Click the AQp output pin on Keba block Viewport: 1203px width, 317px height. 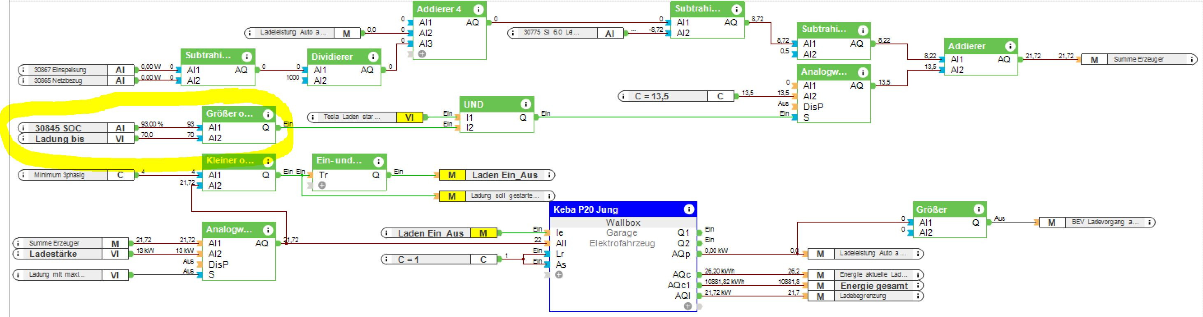[x=699, y=254]
